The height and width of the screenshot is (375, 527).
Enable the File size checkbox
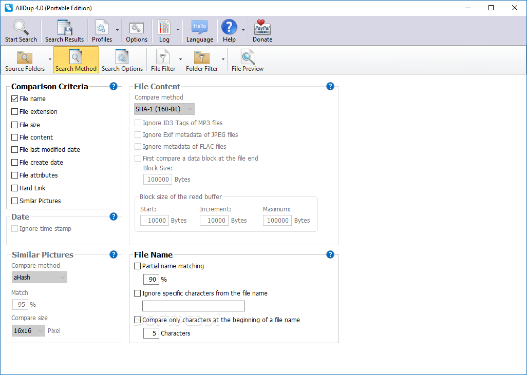(x=14, y=125)
